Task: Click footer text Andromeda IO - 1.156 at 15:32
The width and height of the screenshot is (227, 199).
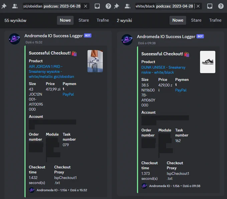Action: [52, 190]
